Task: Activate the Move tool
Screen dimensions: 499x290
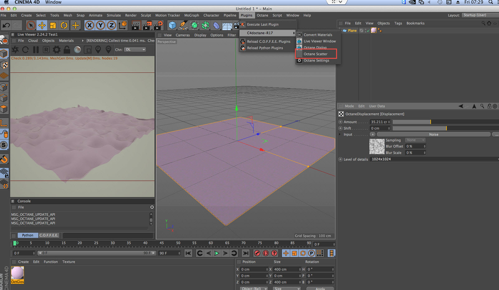Action: click(x=42, y=25)
